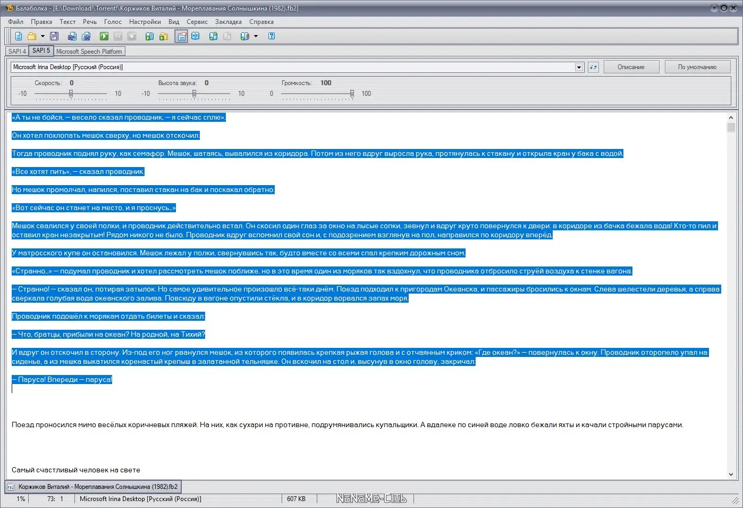
Task: Click the line «— Что, братцы, прибыли на океан?»
Action: [108, 335]
